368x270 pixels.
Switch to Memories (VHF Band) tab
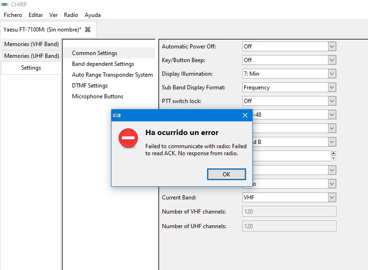coord(32,44)
